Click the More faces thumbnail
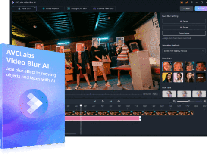The width and height of the screenshot is (207, 155). coord(201,77)
